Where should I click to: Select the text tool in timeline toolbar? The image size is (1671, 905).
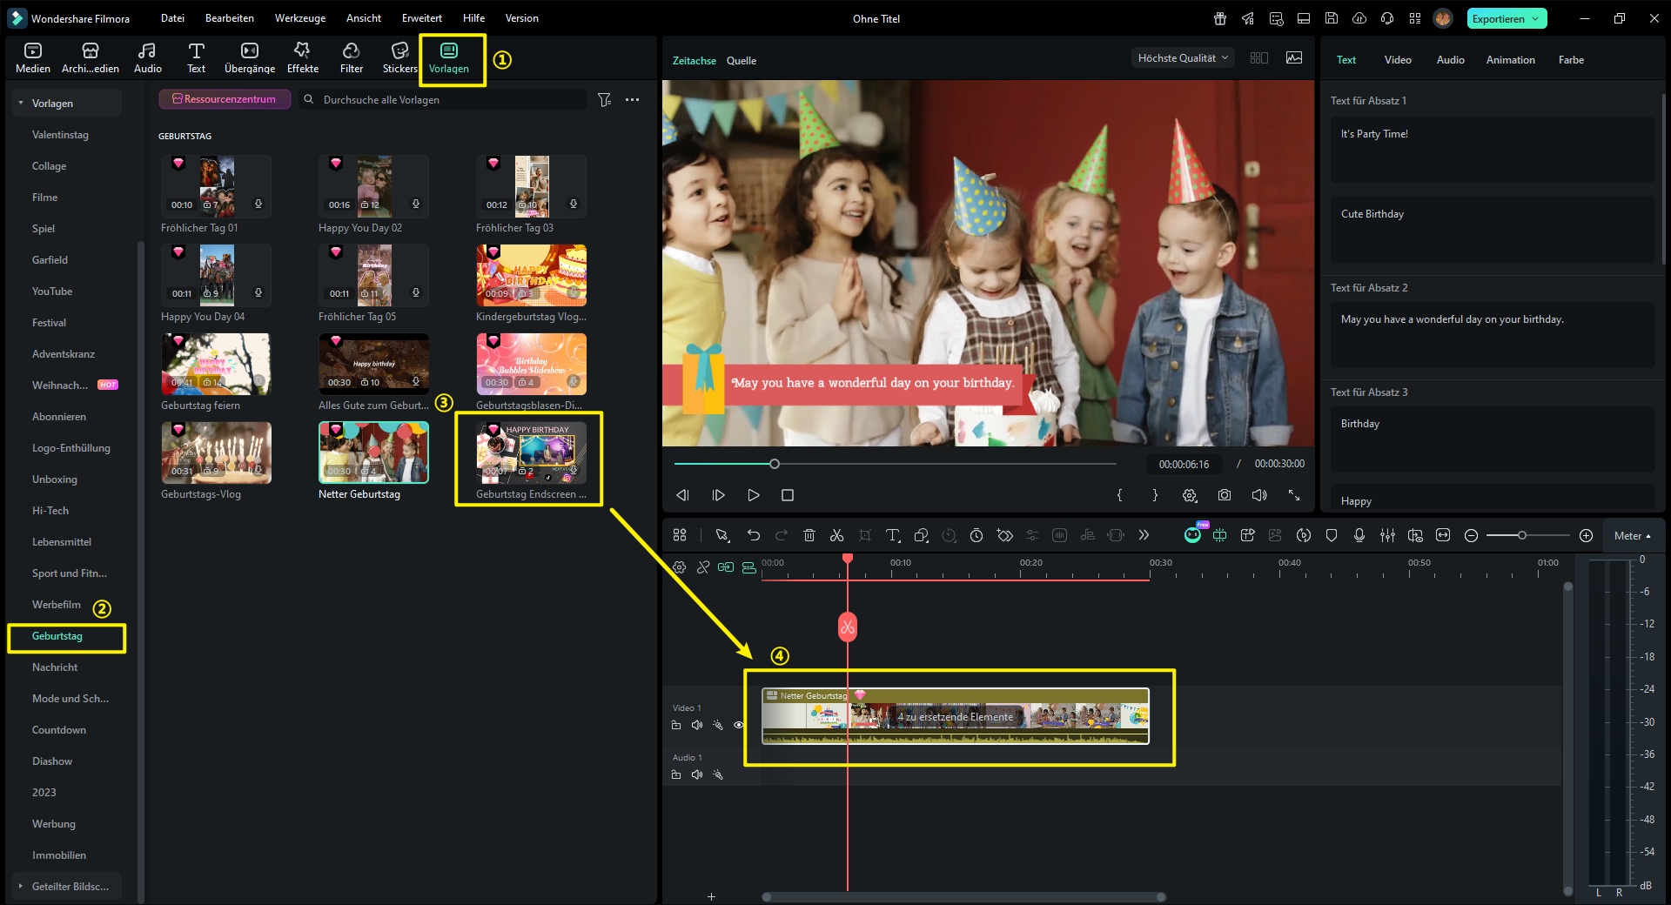[892, 535]
